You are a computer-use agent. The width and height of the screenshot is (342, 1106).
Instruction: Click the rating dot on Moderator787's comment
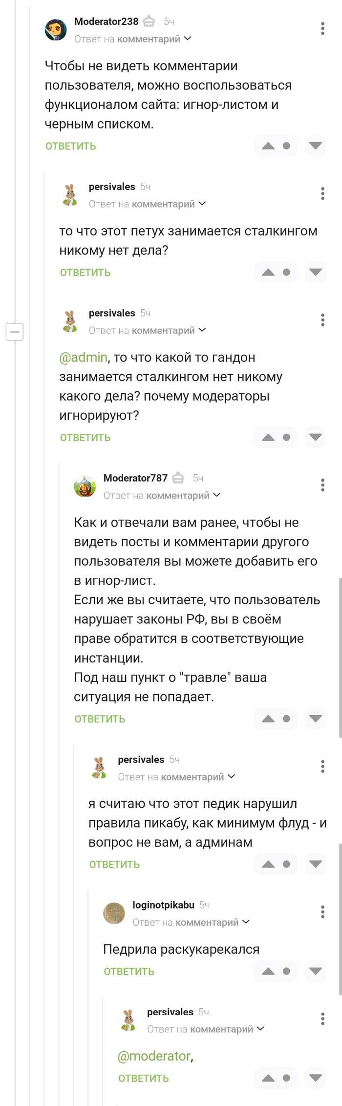288,718
